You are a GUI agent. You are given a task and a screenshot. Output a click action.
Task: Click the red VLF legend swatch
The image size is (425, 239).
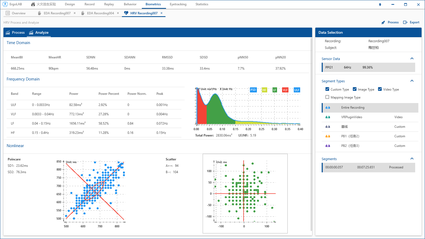coord(285,90)
